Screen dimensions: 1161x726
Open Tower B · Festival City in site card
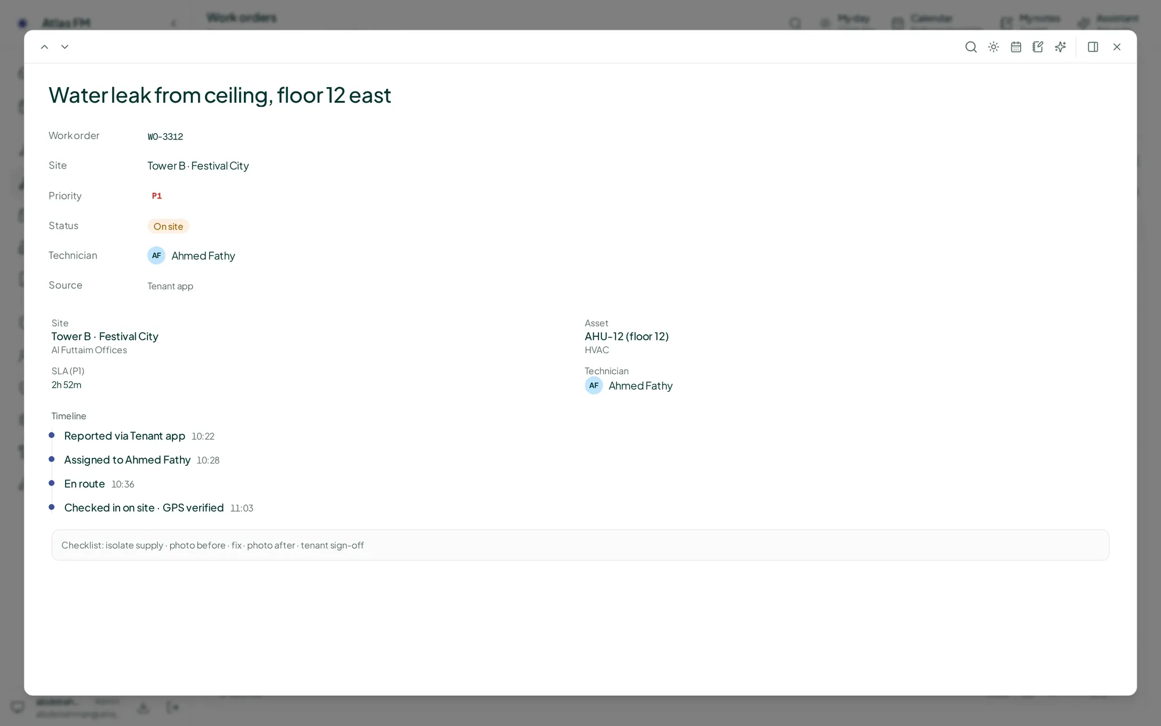click(x=104, y=336)
